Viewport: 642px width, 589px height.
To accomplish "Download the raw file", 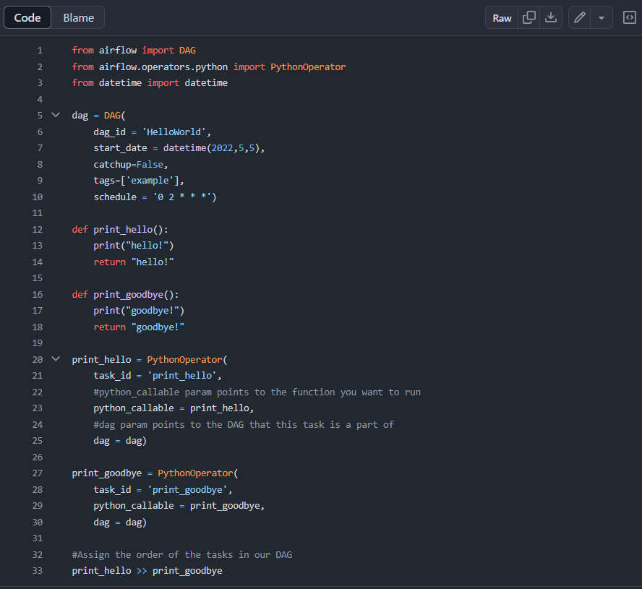I will [x=551, y=17].
